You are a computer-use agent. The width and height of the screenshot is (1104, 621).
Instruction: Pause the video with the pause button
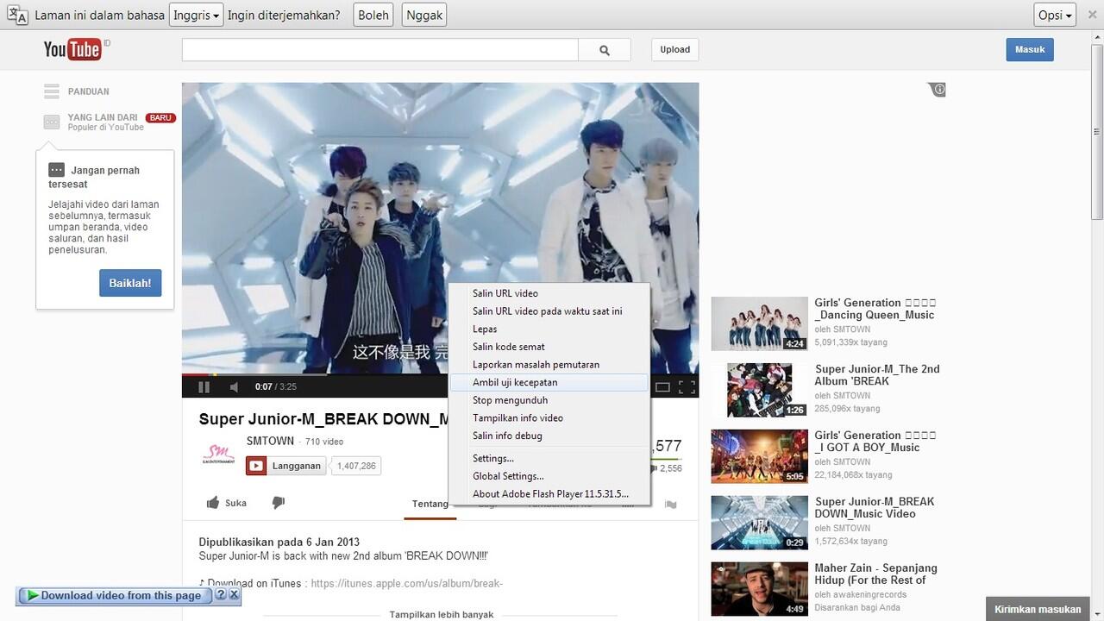(204, 387)
